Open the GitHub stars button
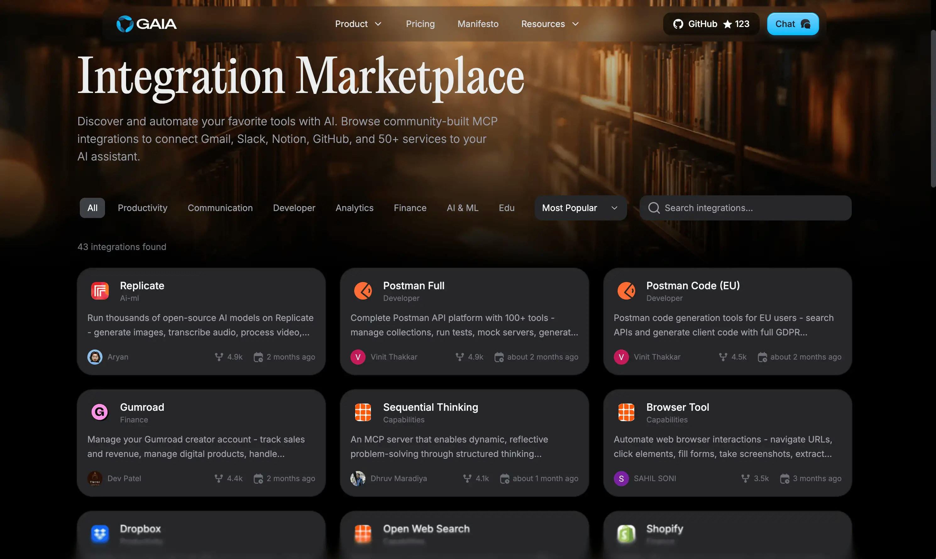This screenshot has width=936, height=559. 711,24
